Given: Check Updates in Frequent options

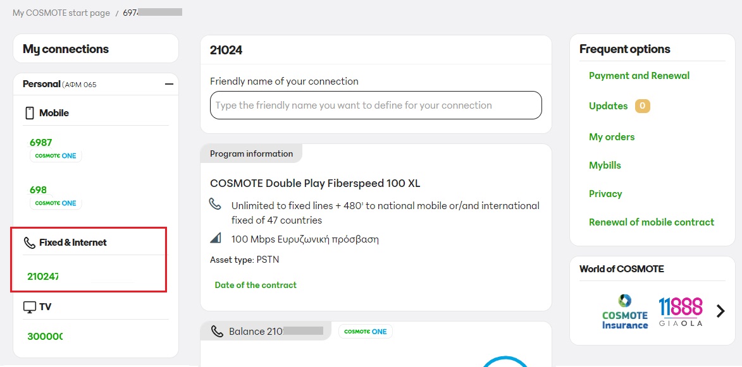Looking at the screenshot, I should 608,105.
